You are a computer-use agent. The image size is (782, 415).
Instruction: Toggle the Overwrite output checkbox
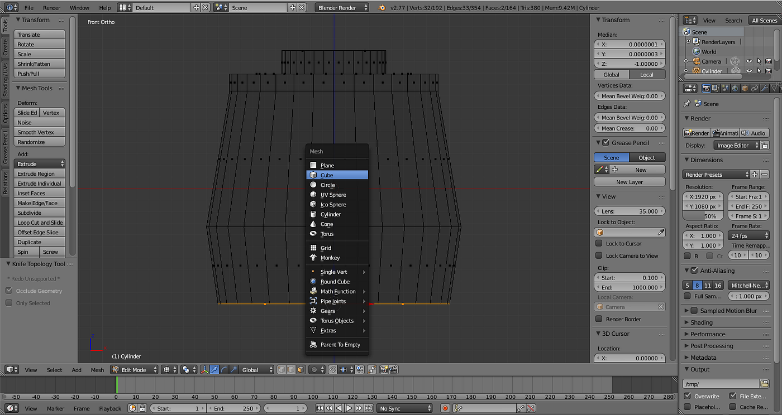click(x=688, y=396)
